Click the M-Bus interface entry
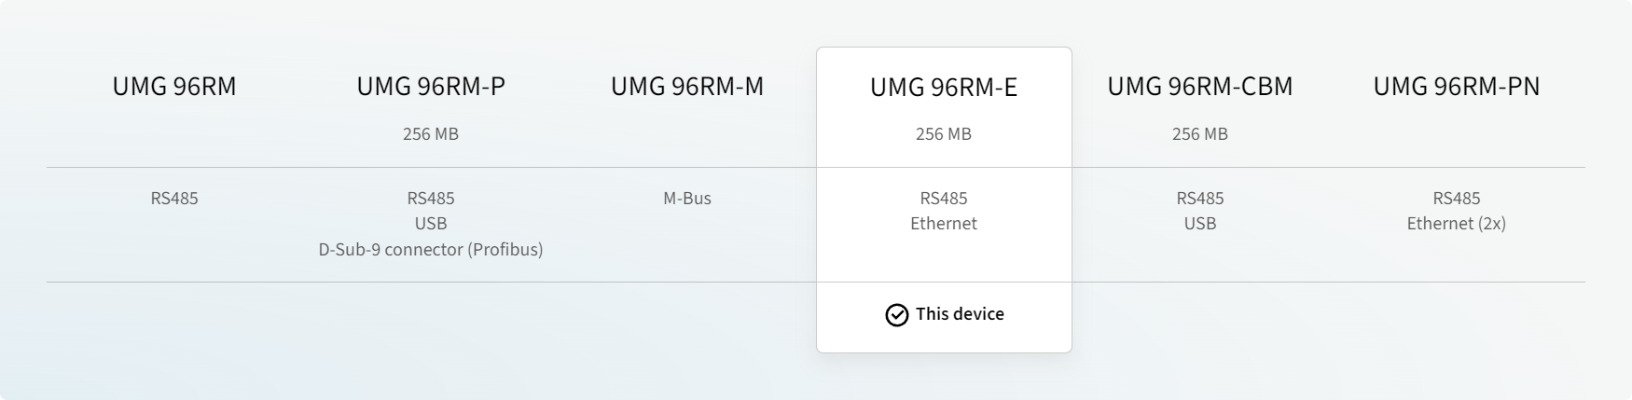The image size is (1632, 400). click(x=687, y=199)
